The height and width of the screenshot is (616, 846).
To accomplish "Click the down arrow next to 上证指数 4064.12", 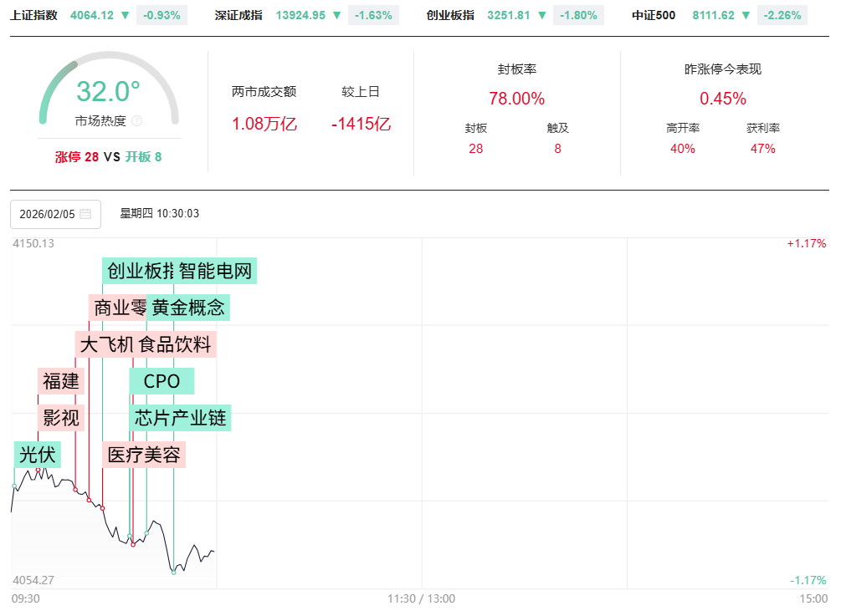I will [125, 15].
